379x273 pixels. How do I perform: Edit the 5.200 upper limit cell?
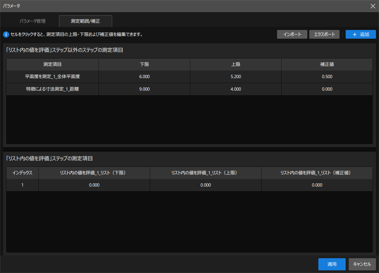[x=236, y=77]
